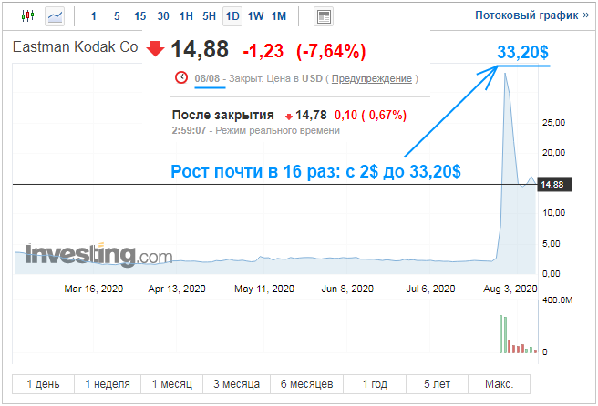
Task: Click the after-hours -0,10 (-0,67%) change
Action: pos(369,115)
